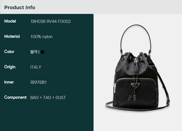Click the black color swatch square
The width and height of the screenshot is (182, 131).
[x=42, y=52]
